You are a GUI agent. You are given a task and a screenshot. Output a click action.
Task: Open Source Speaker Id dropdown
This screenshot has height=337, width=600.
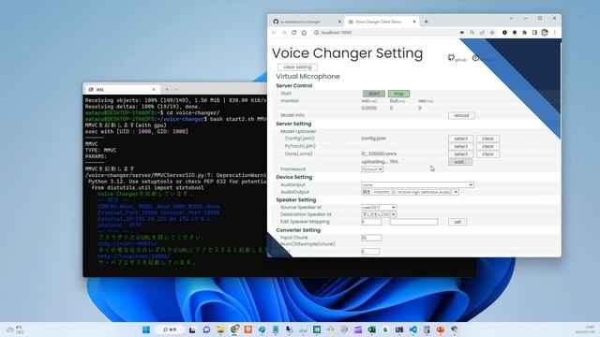pyautogui.click(x=379, y=207)
